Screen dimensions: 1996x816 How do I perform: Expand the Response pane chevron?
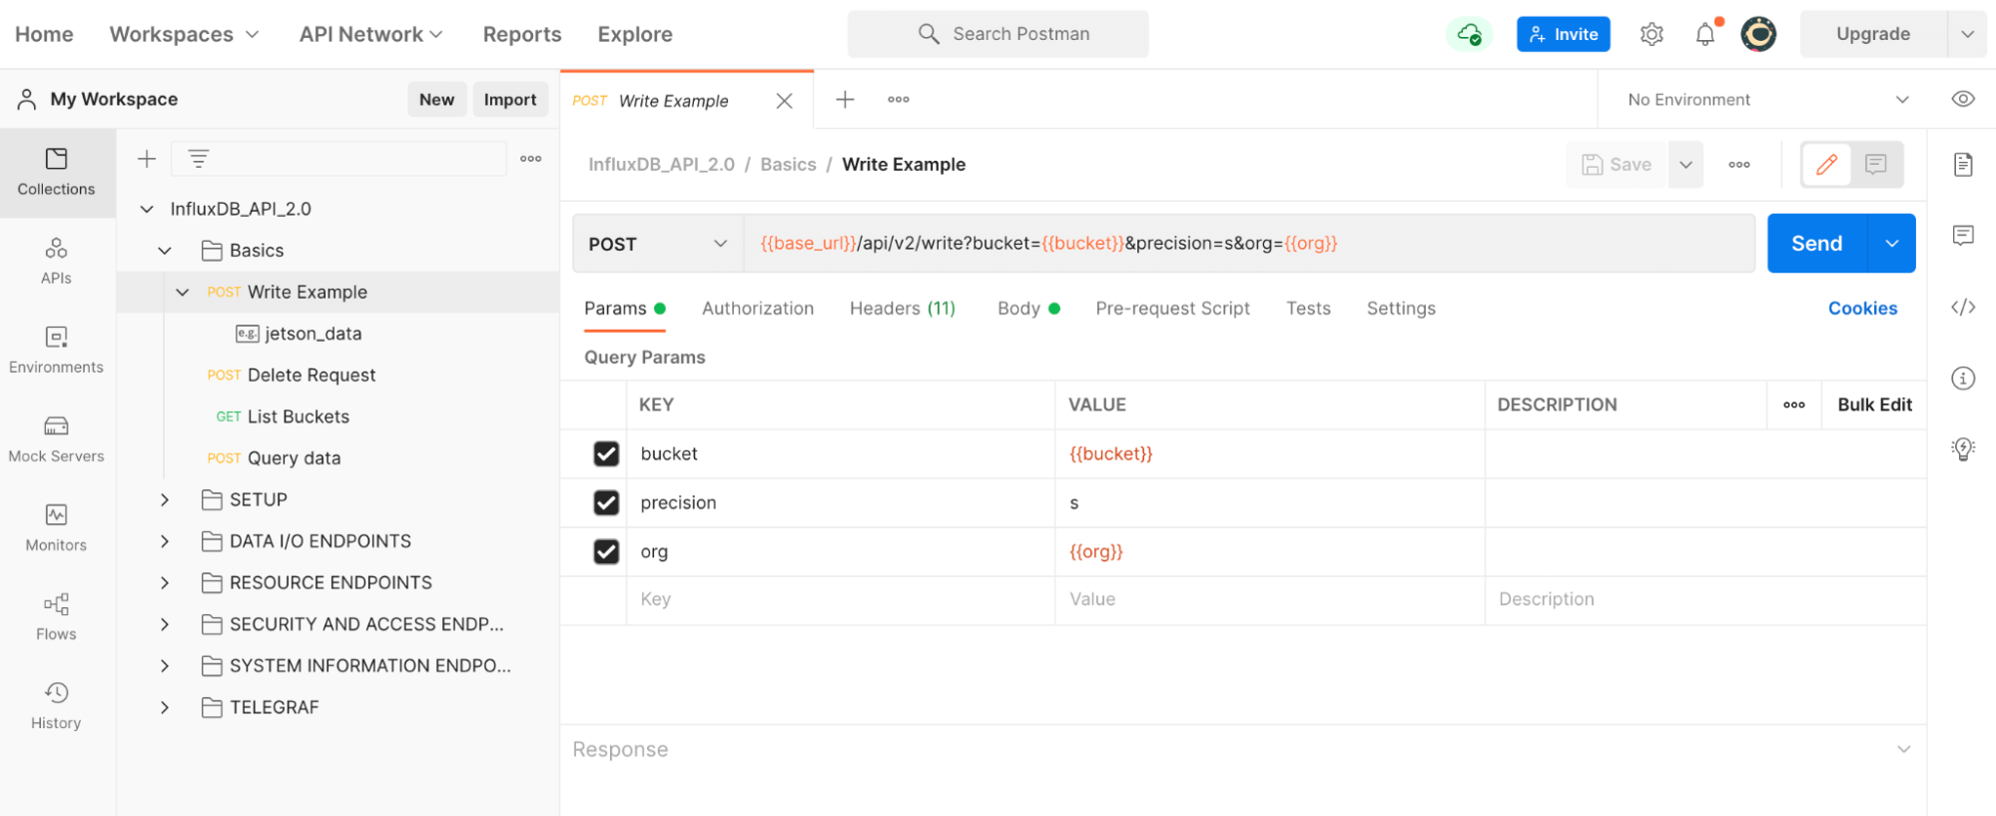[1903, 749]
